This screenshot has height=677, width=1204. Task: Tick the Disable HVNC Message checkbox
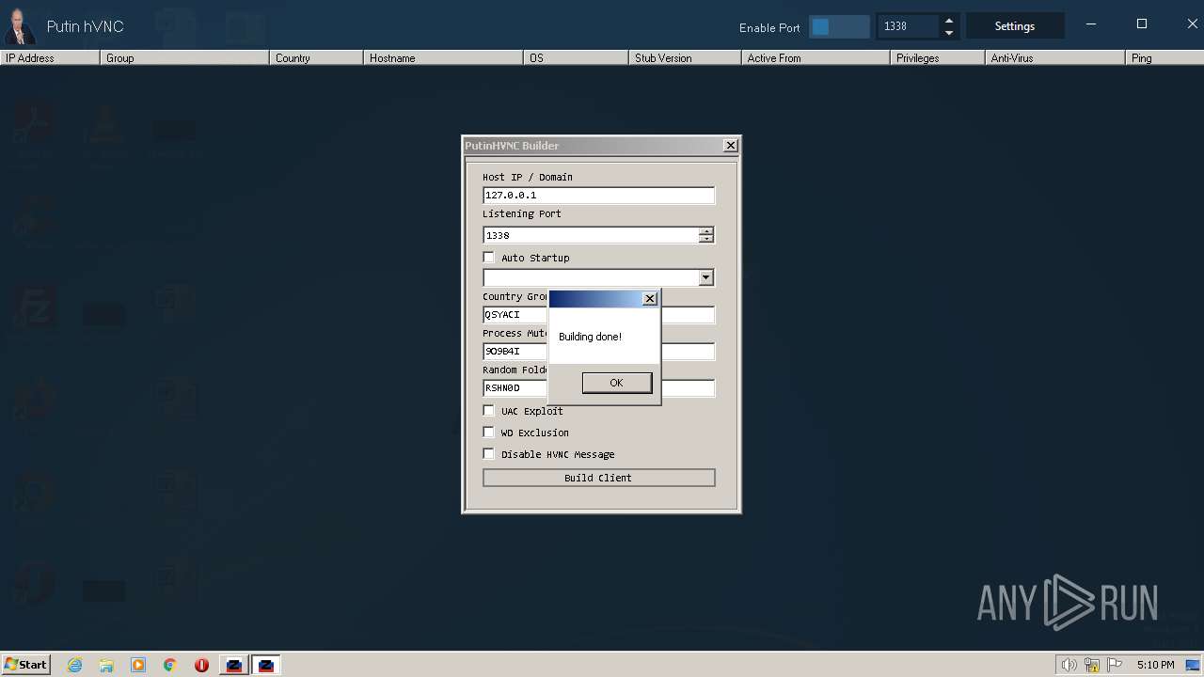tap(488, 453)
